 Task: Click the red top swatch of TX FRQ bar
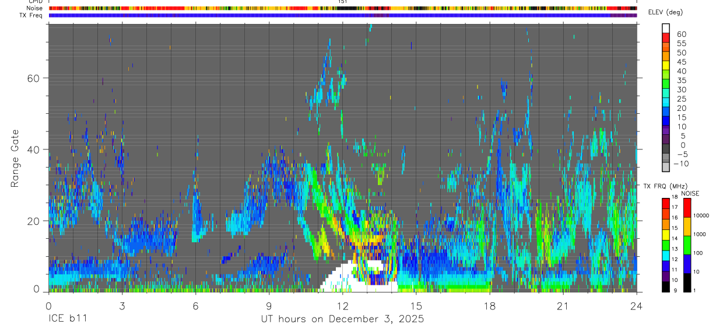[666, 203]
